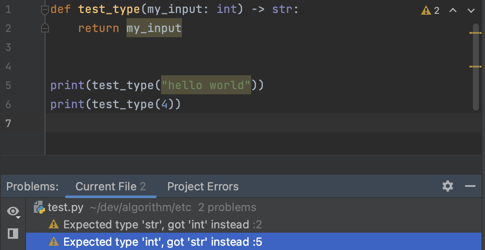Viewport: 485px width, 250px height.
Task: Click the int parameter annotation
Action: pos(227,9)
